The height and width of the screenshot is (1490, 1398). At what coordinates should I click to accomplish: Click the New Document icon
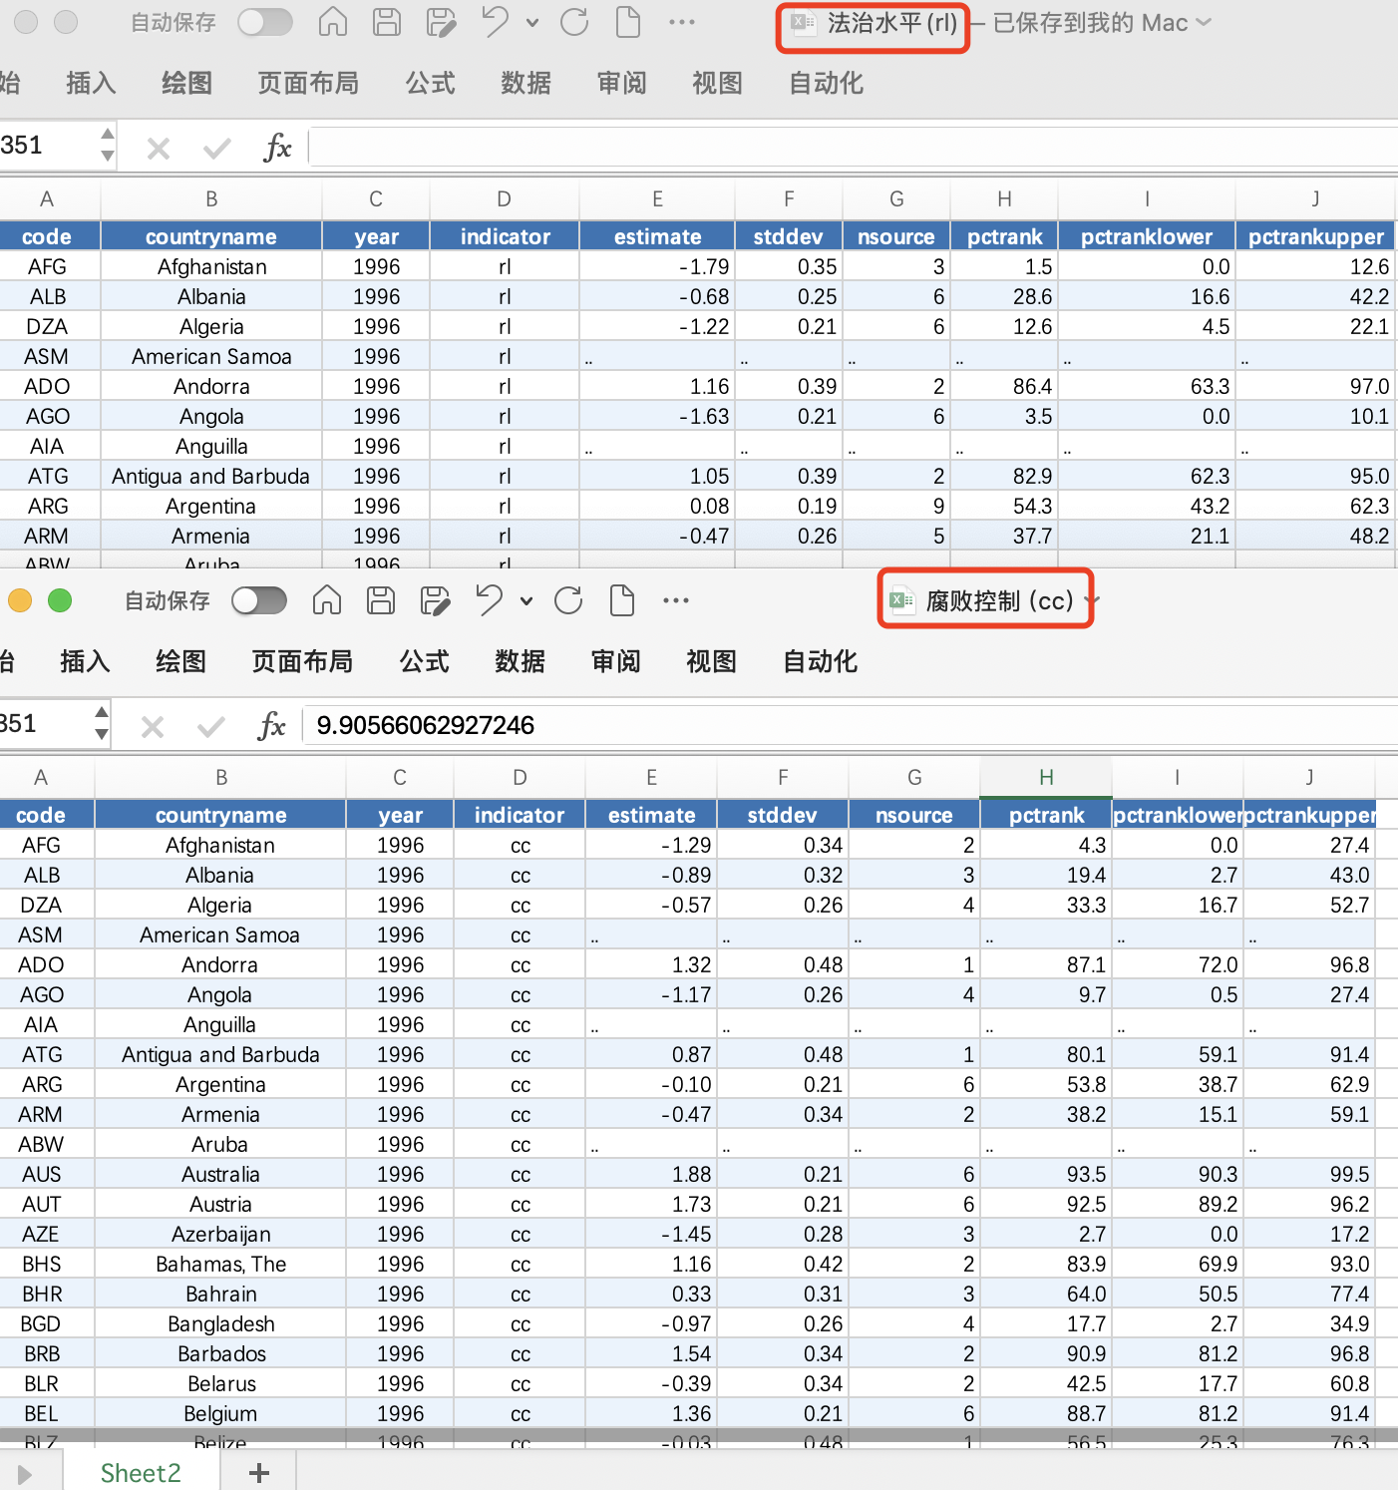click(x=628, y=22)
